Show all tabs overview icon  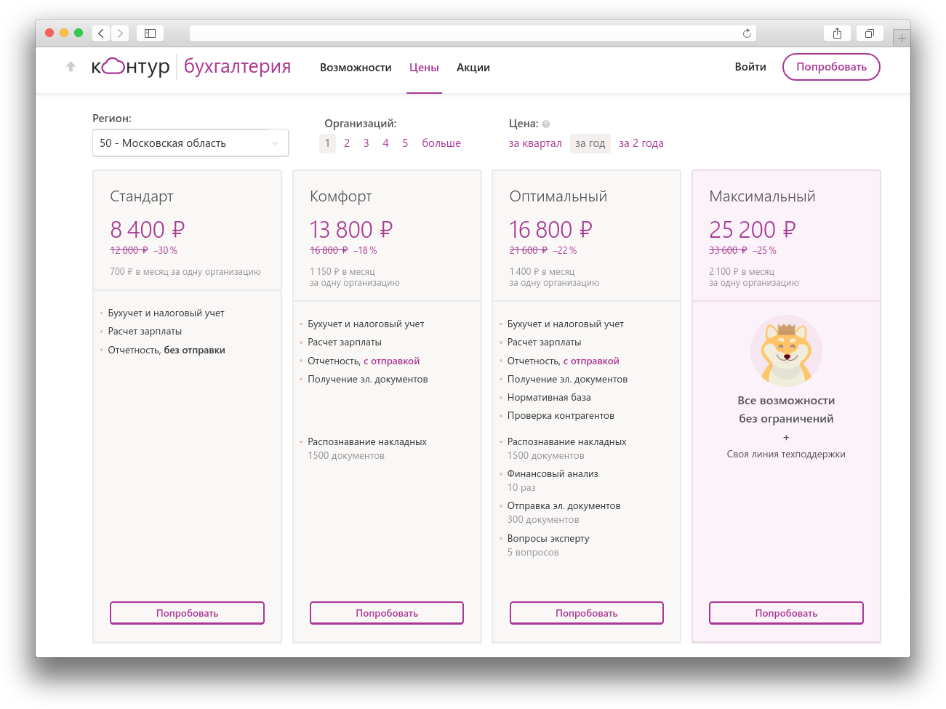[x=870, y=33]
